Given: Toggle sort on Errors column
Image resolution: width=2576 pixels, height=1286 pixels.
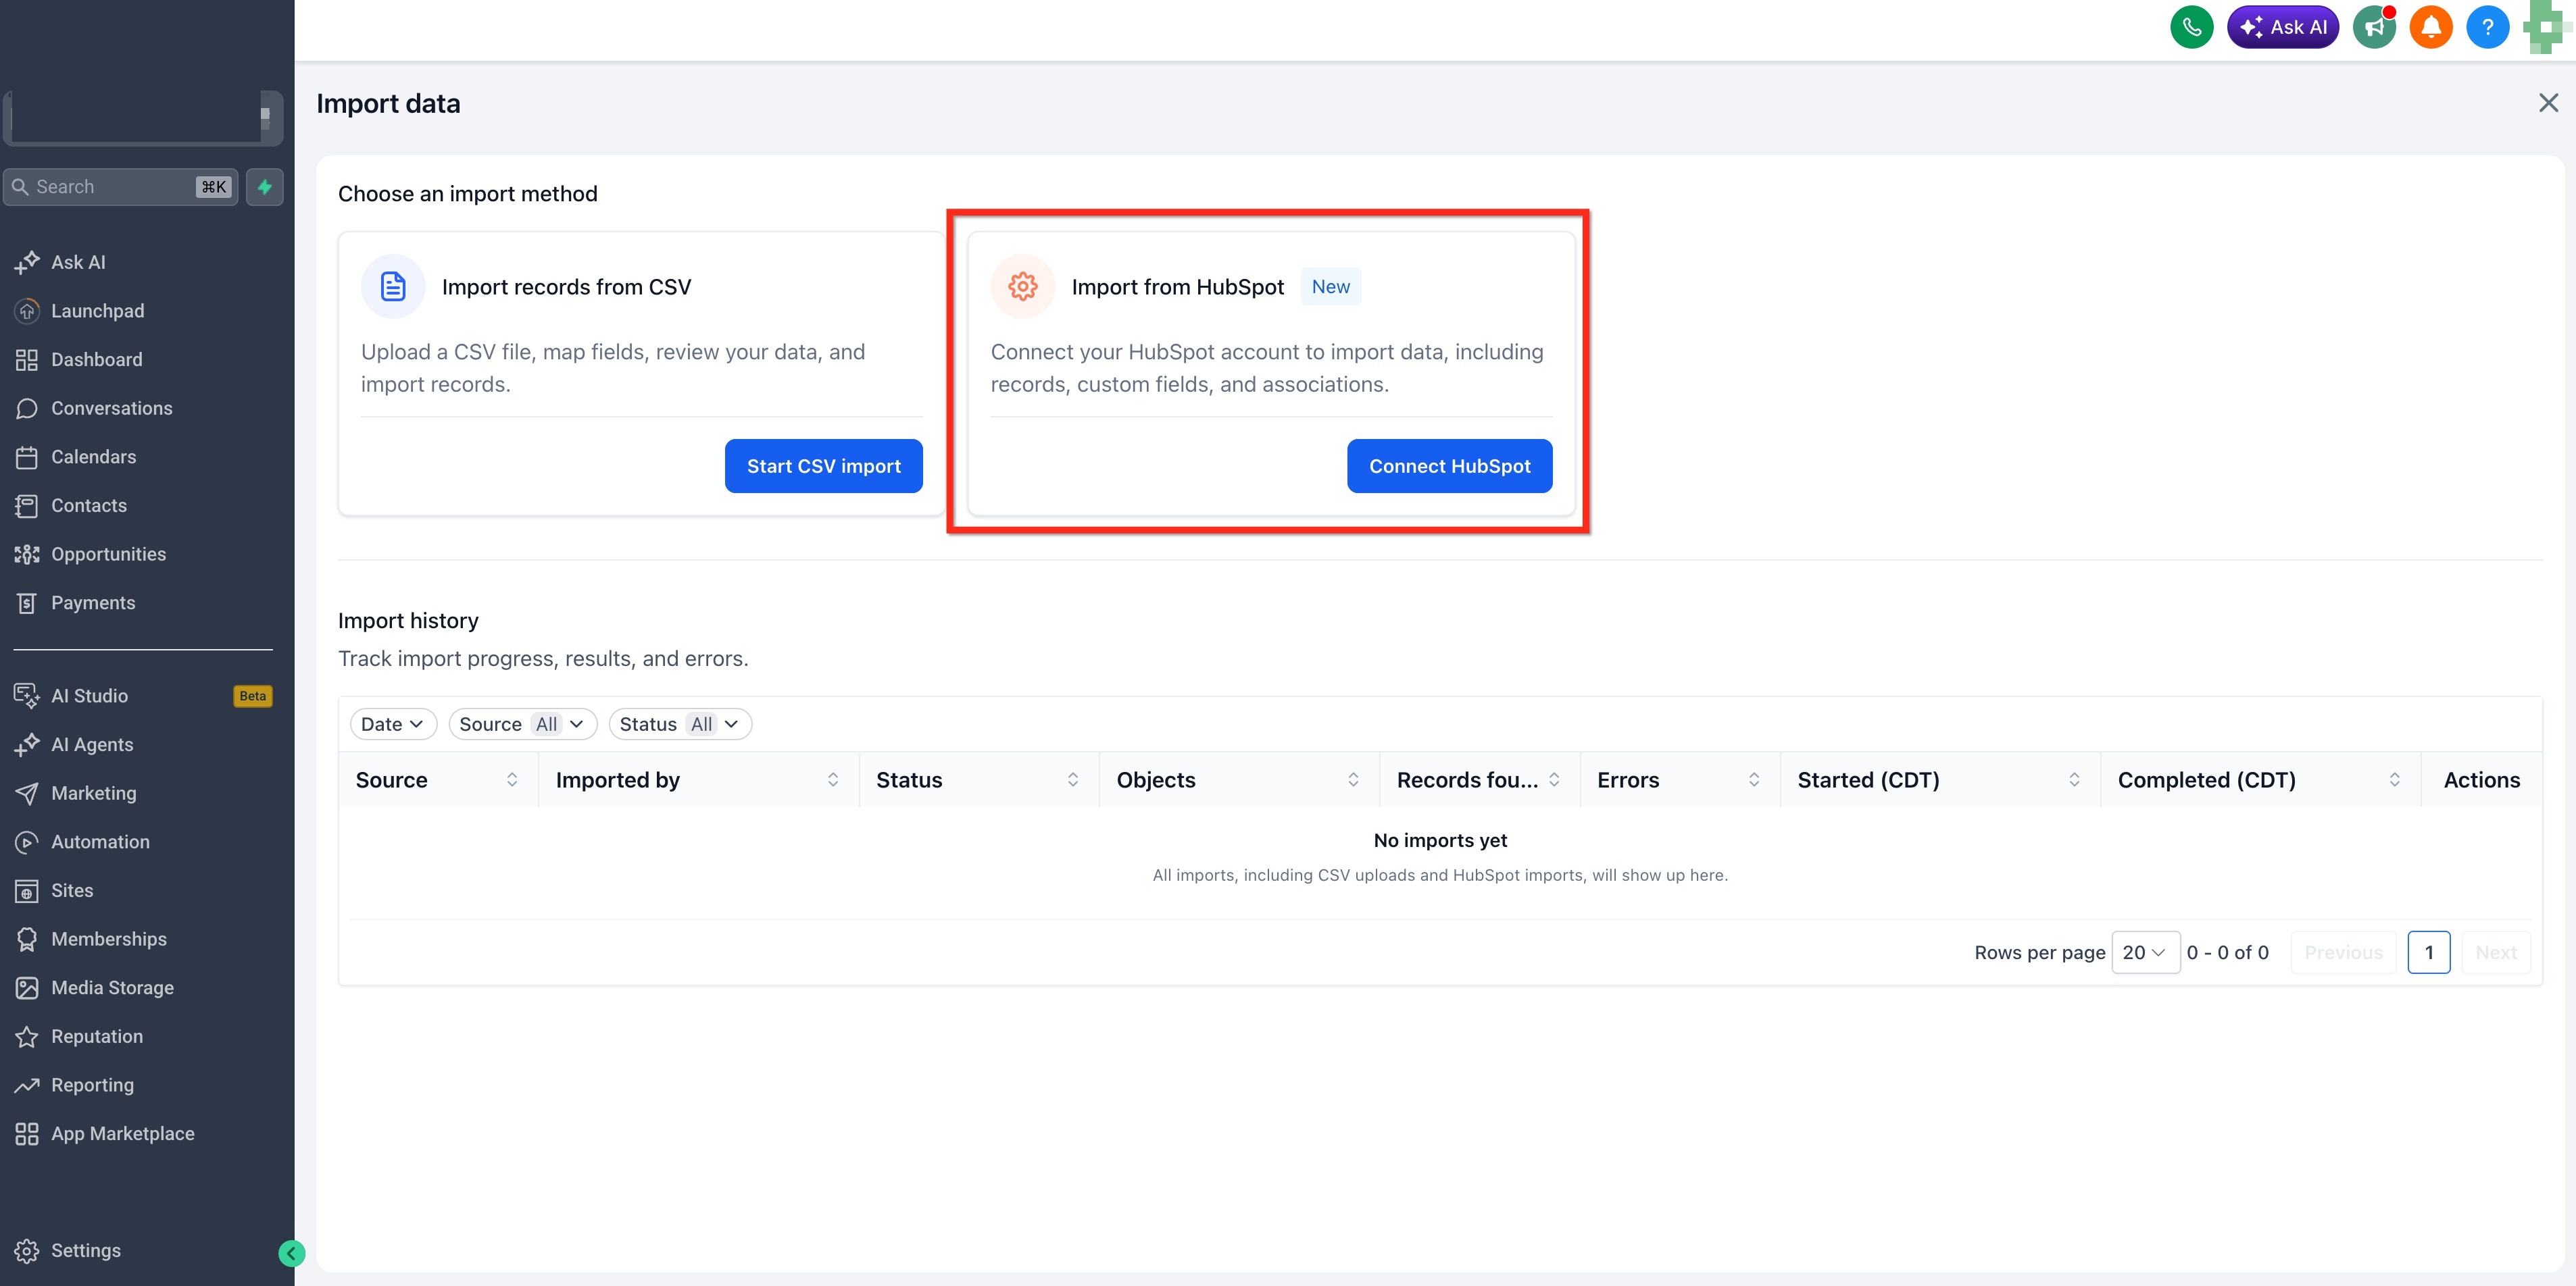Looking at the screenshot, I should [1753, 779].
